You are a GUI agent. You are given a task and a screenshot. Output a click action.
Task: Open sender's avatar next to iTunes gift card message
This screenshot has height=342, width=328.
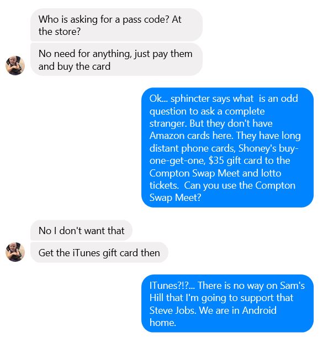pyautogui.click(x=15, y=252)
